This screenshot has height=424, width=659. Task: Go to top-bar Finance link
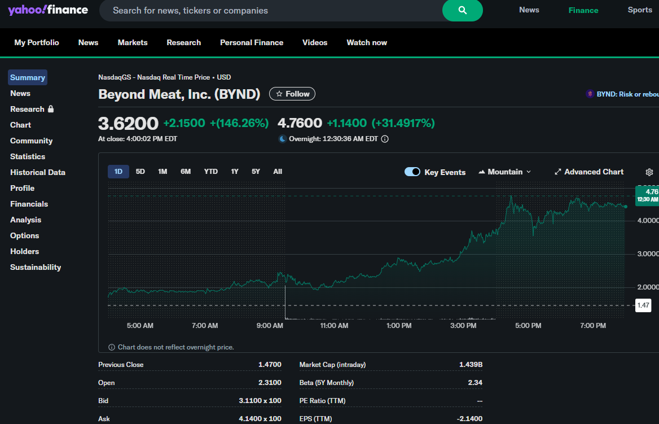click(x=583, y=11)
